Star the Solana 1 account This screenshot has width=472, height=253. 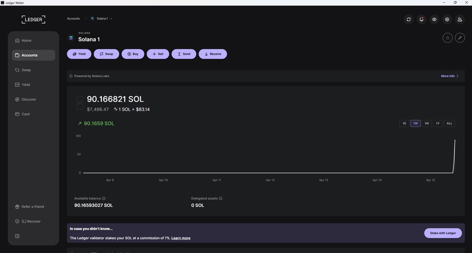tap(447, 38)
